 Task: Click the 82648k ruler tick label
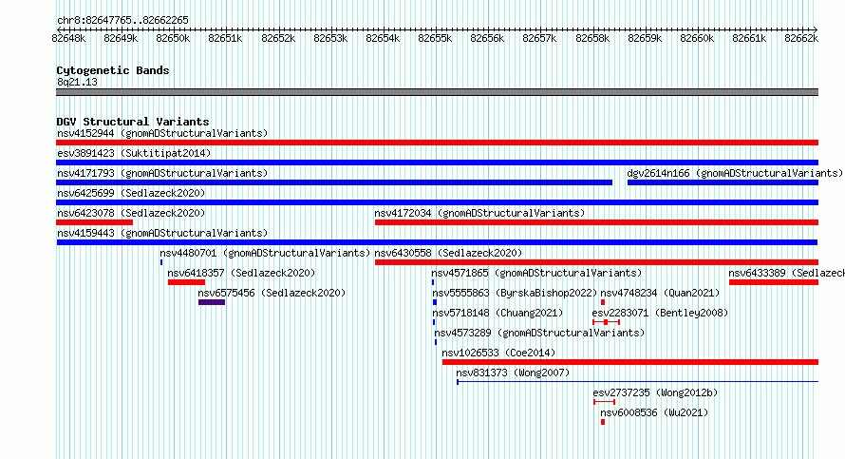pos(68,38)
